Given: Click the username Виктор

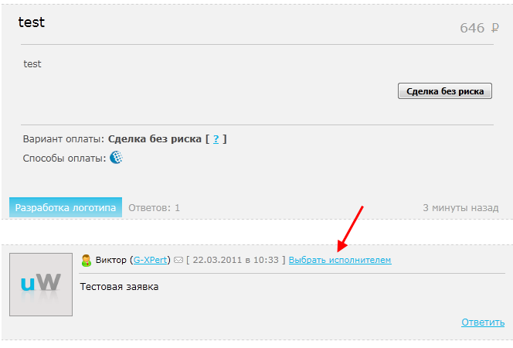Looking at the screenshot, I should [111, 261].
